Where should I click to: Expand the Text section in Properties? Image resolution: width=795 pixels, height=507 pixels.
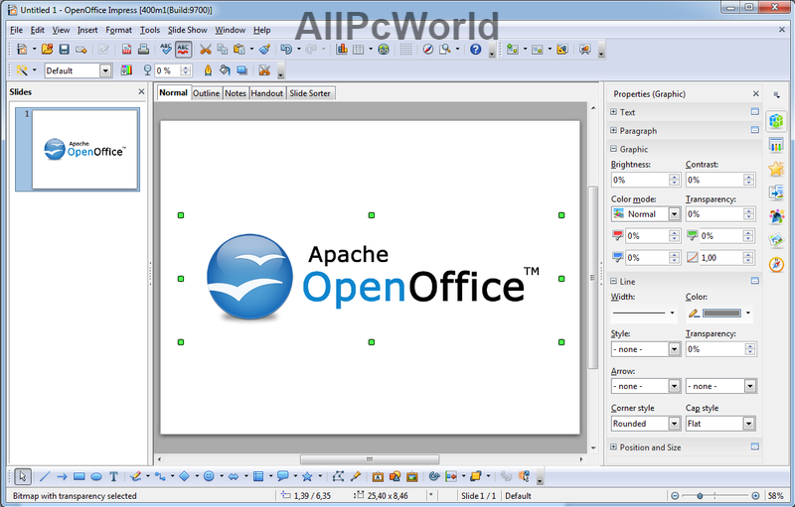(613, 112)
